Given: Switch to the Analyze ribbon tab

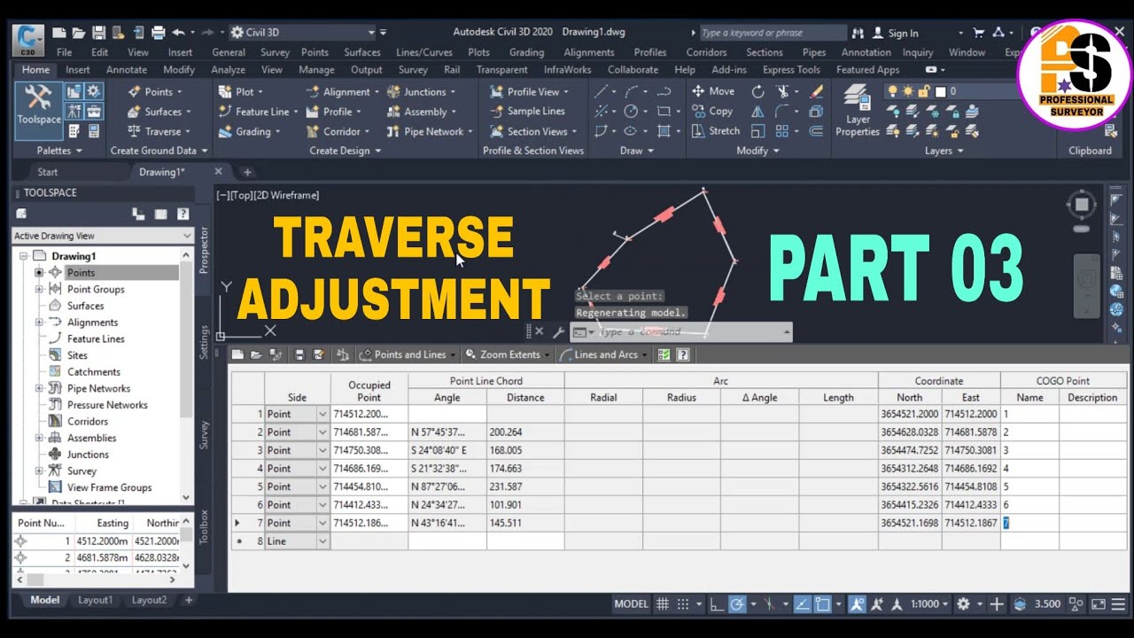Looking at the screenshot, I should 228,69.
